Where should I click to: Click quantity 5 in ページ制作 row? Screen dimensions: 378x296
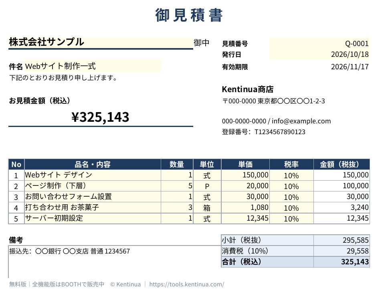[x=177, y=186]
